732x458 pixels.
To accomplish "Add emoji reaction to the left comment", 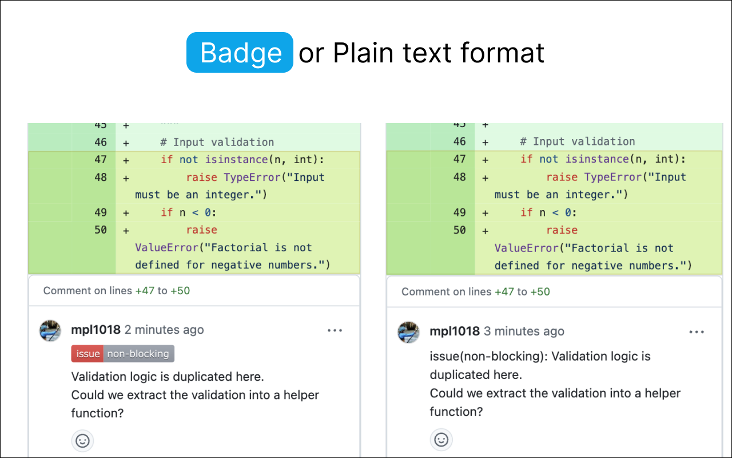I will [x=82, y=441].
